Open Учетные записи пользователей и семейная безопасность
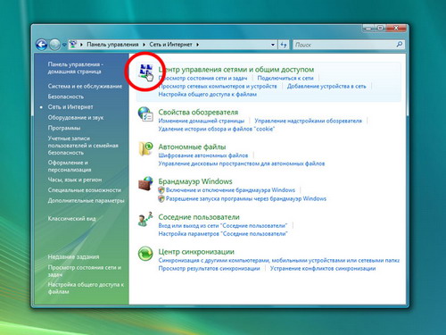This screenshot has width=446, height=335. point(83,146)
